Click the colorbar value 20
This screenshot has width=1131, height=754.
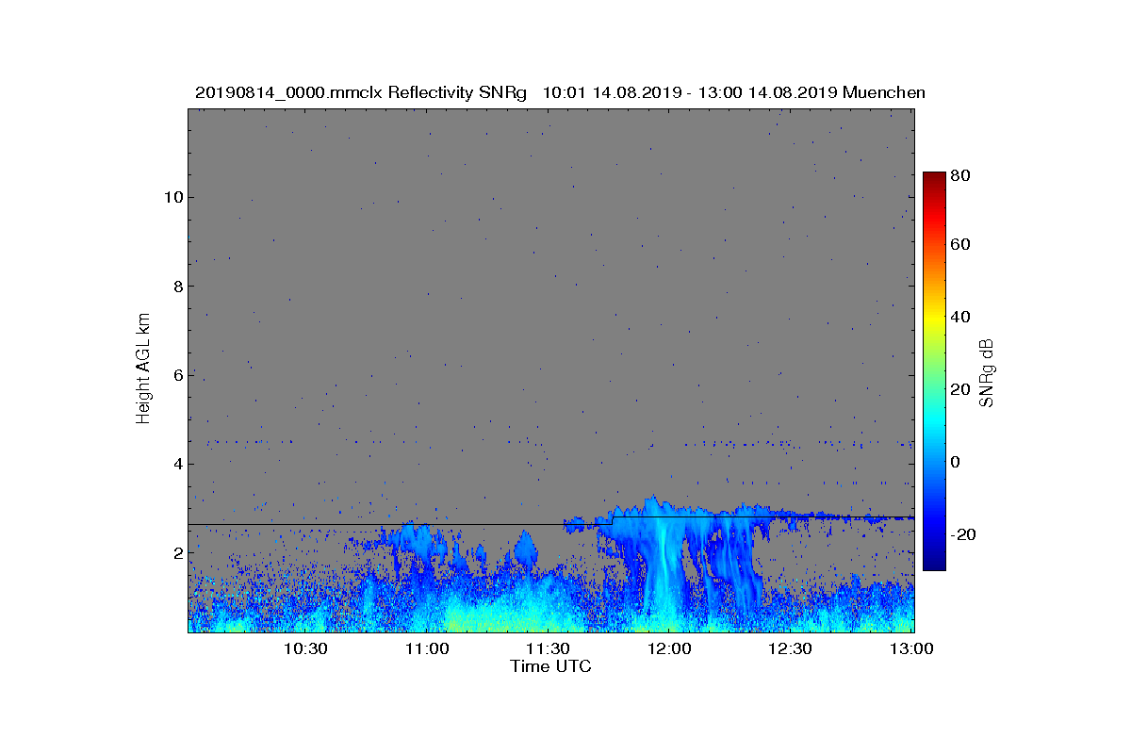click(x=961, y=389)
